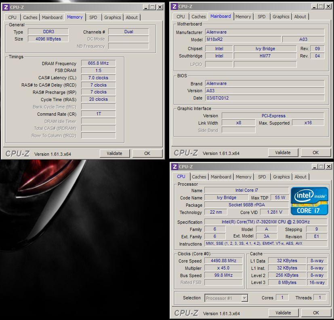Open Caches tab in Mainboard window
Screen dimensions: 334x320
point(199,17)
